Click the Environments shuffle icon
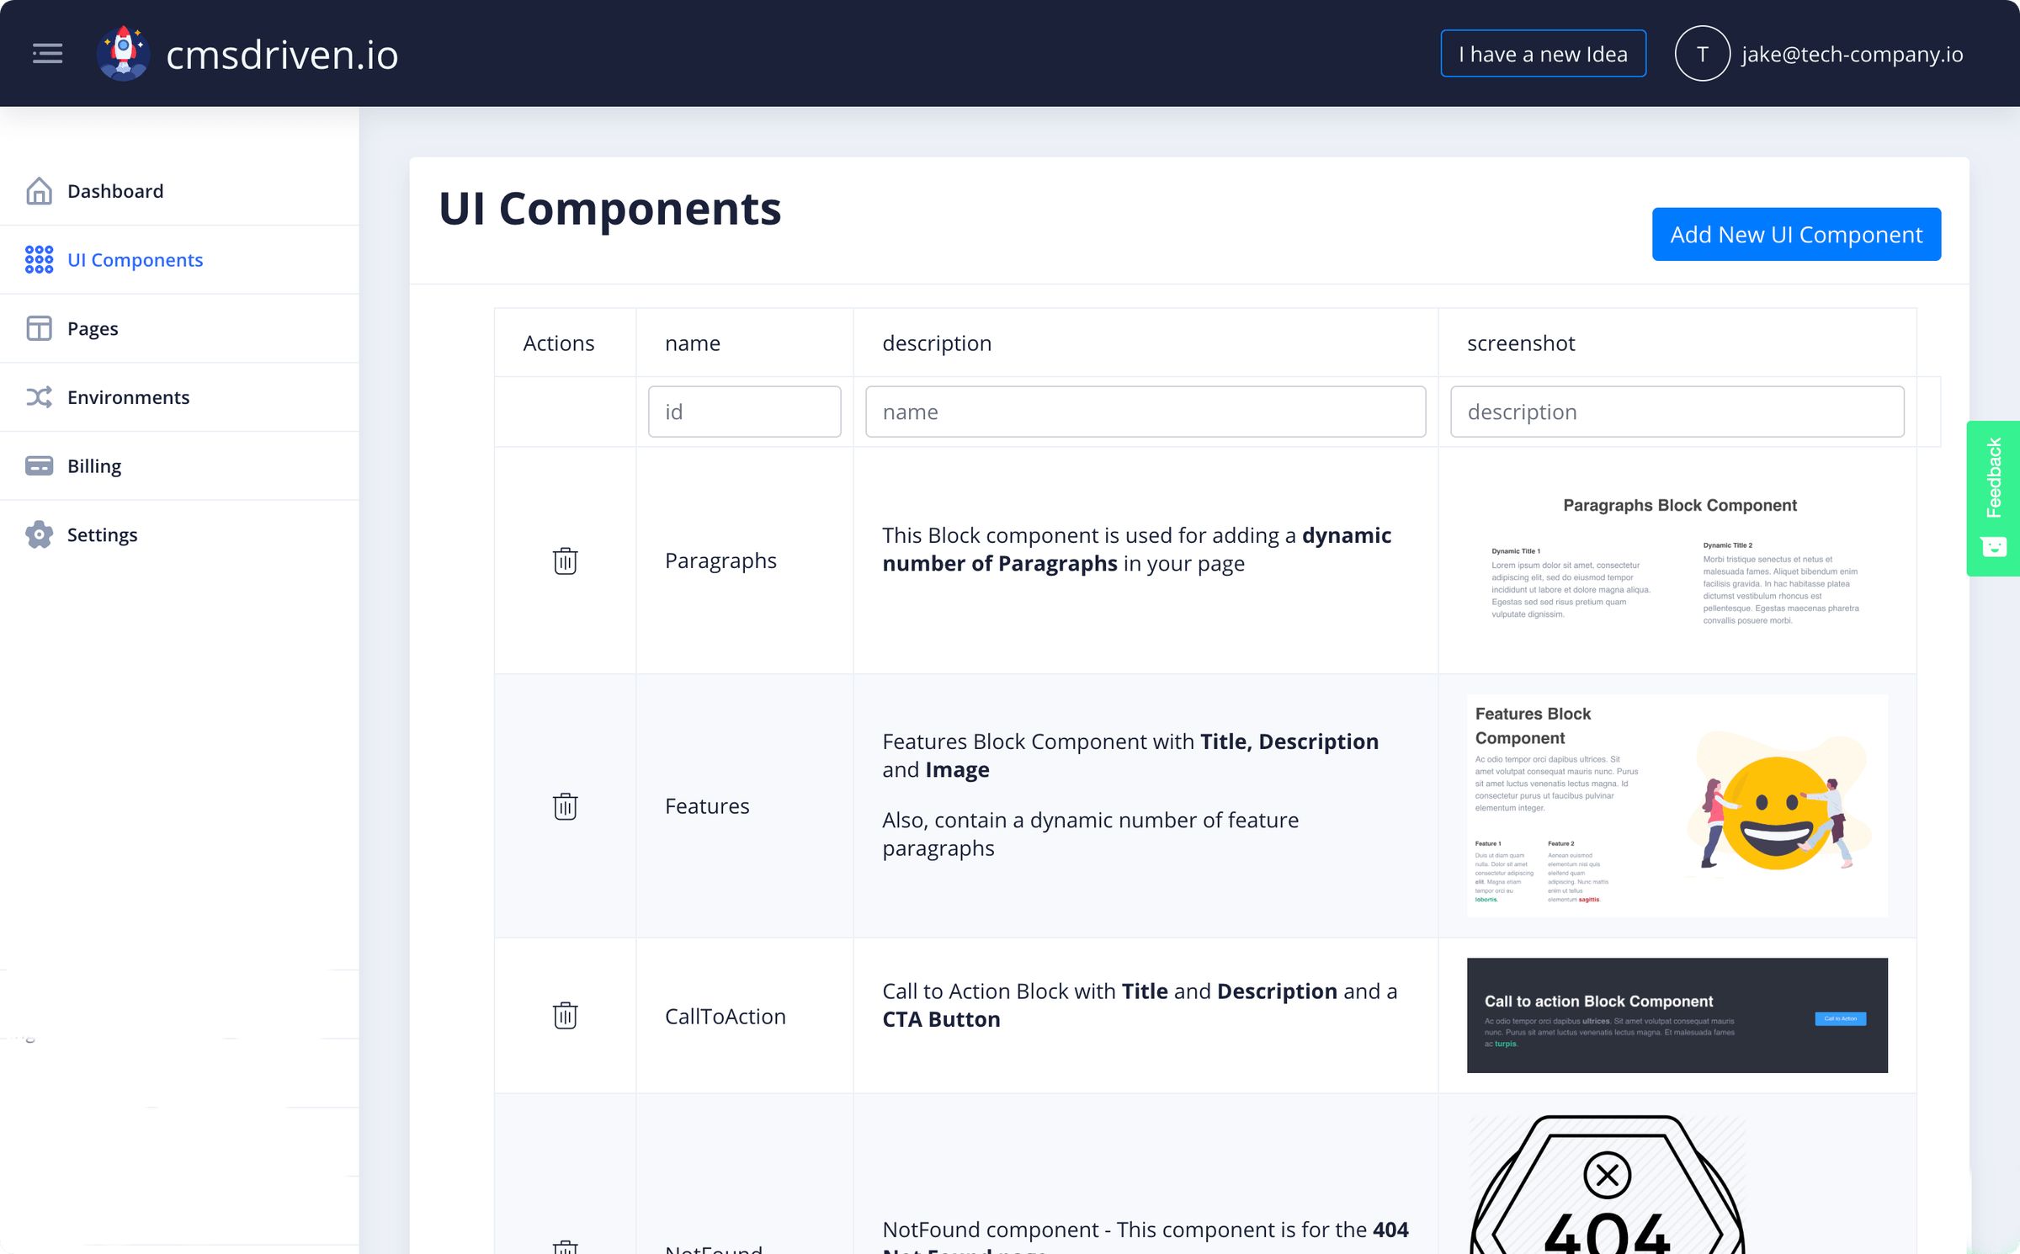The image size is (2020, 1254). click(39, 396)
